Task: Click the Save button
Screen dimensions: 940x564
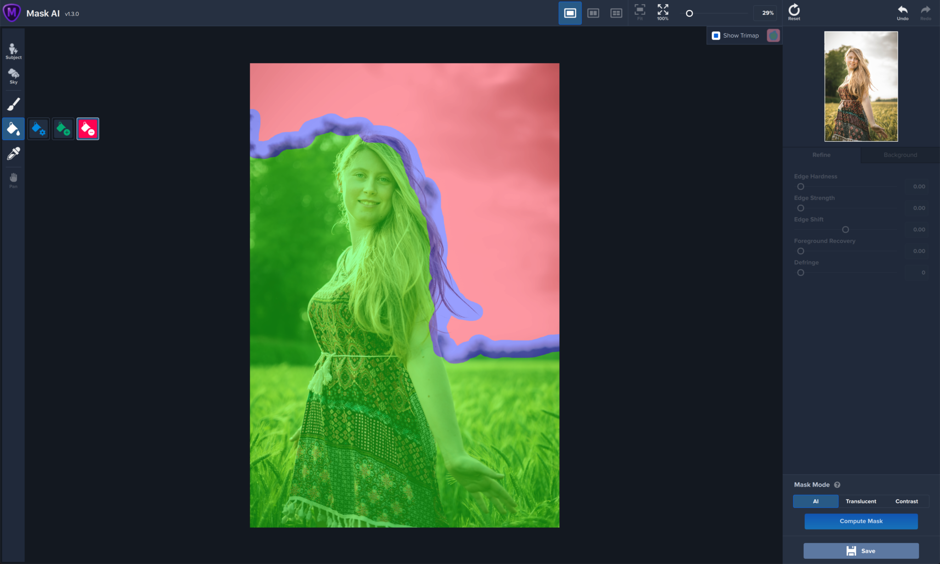Action: [861, 551]
